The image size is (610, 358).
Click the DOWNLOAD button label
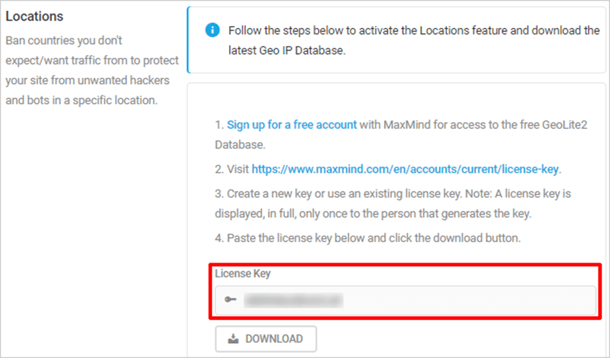(274, 339)
